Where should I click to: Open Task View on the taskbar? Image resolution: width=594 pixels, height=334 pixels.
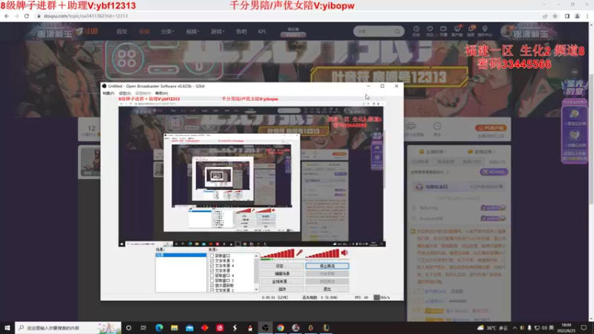[x=143, y=327]
